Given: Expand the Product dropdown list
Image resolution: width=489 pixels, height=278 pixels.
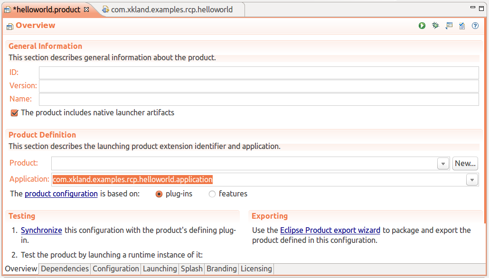Looking at the screenshot, I should coord(443,164).
